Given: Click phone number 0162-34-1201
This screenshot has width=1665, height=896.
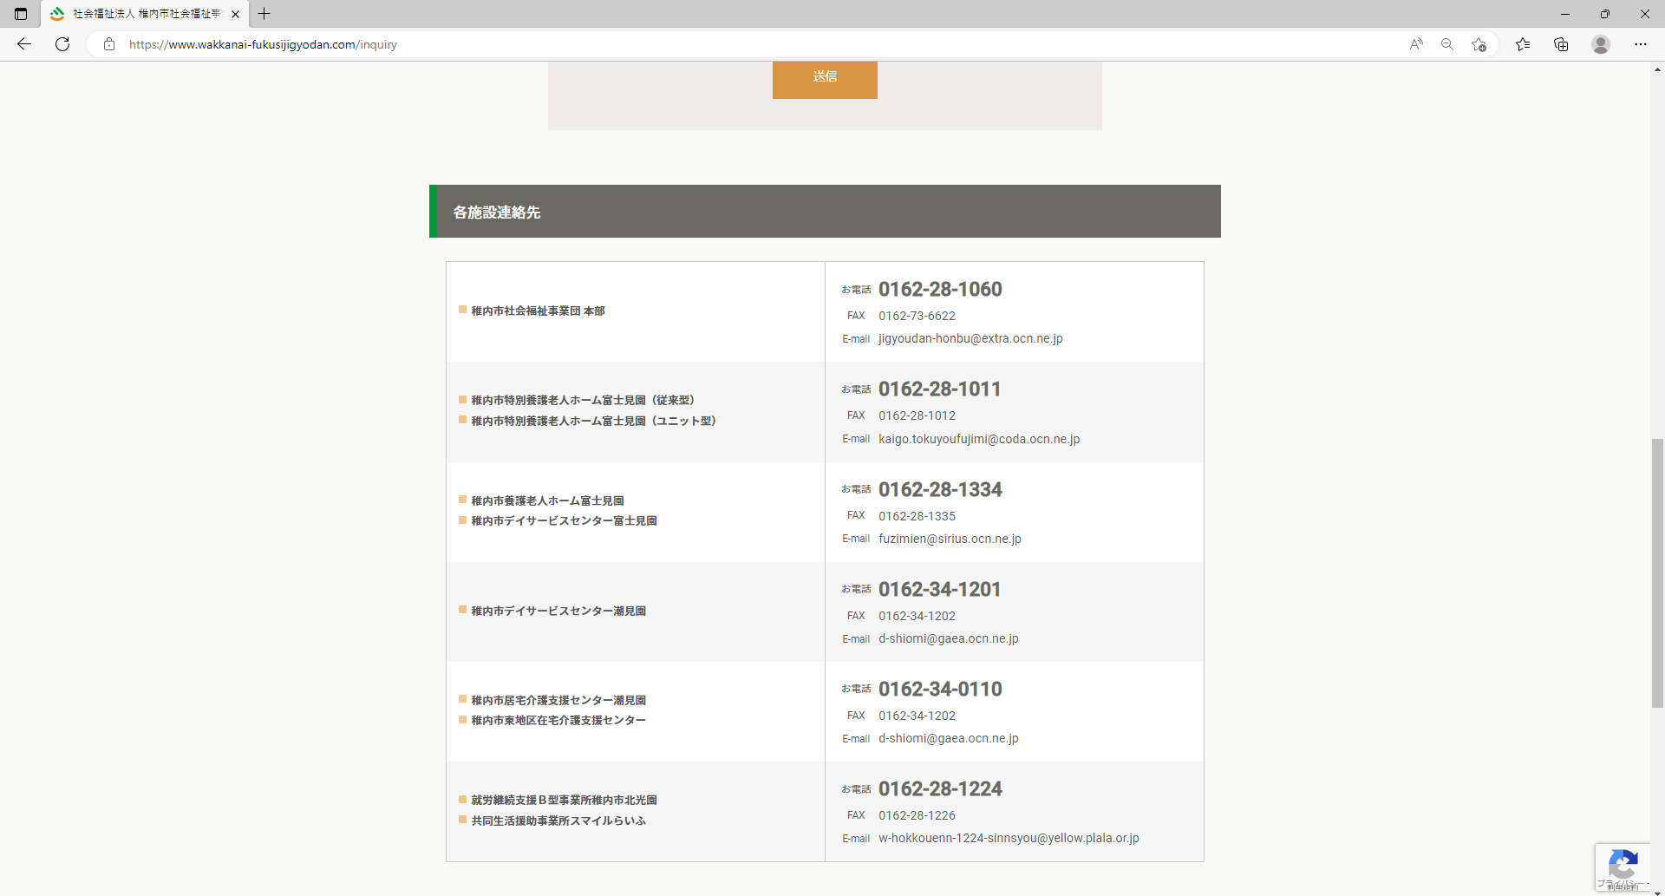Looking at the screenshot, I should coord(939,589).
